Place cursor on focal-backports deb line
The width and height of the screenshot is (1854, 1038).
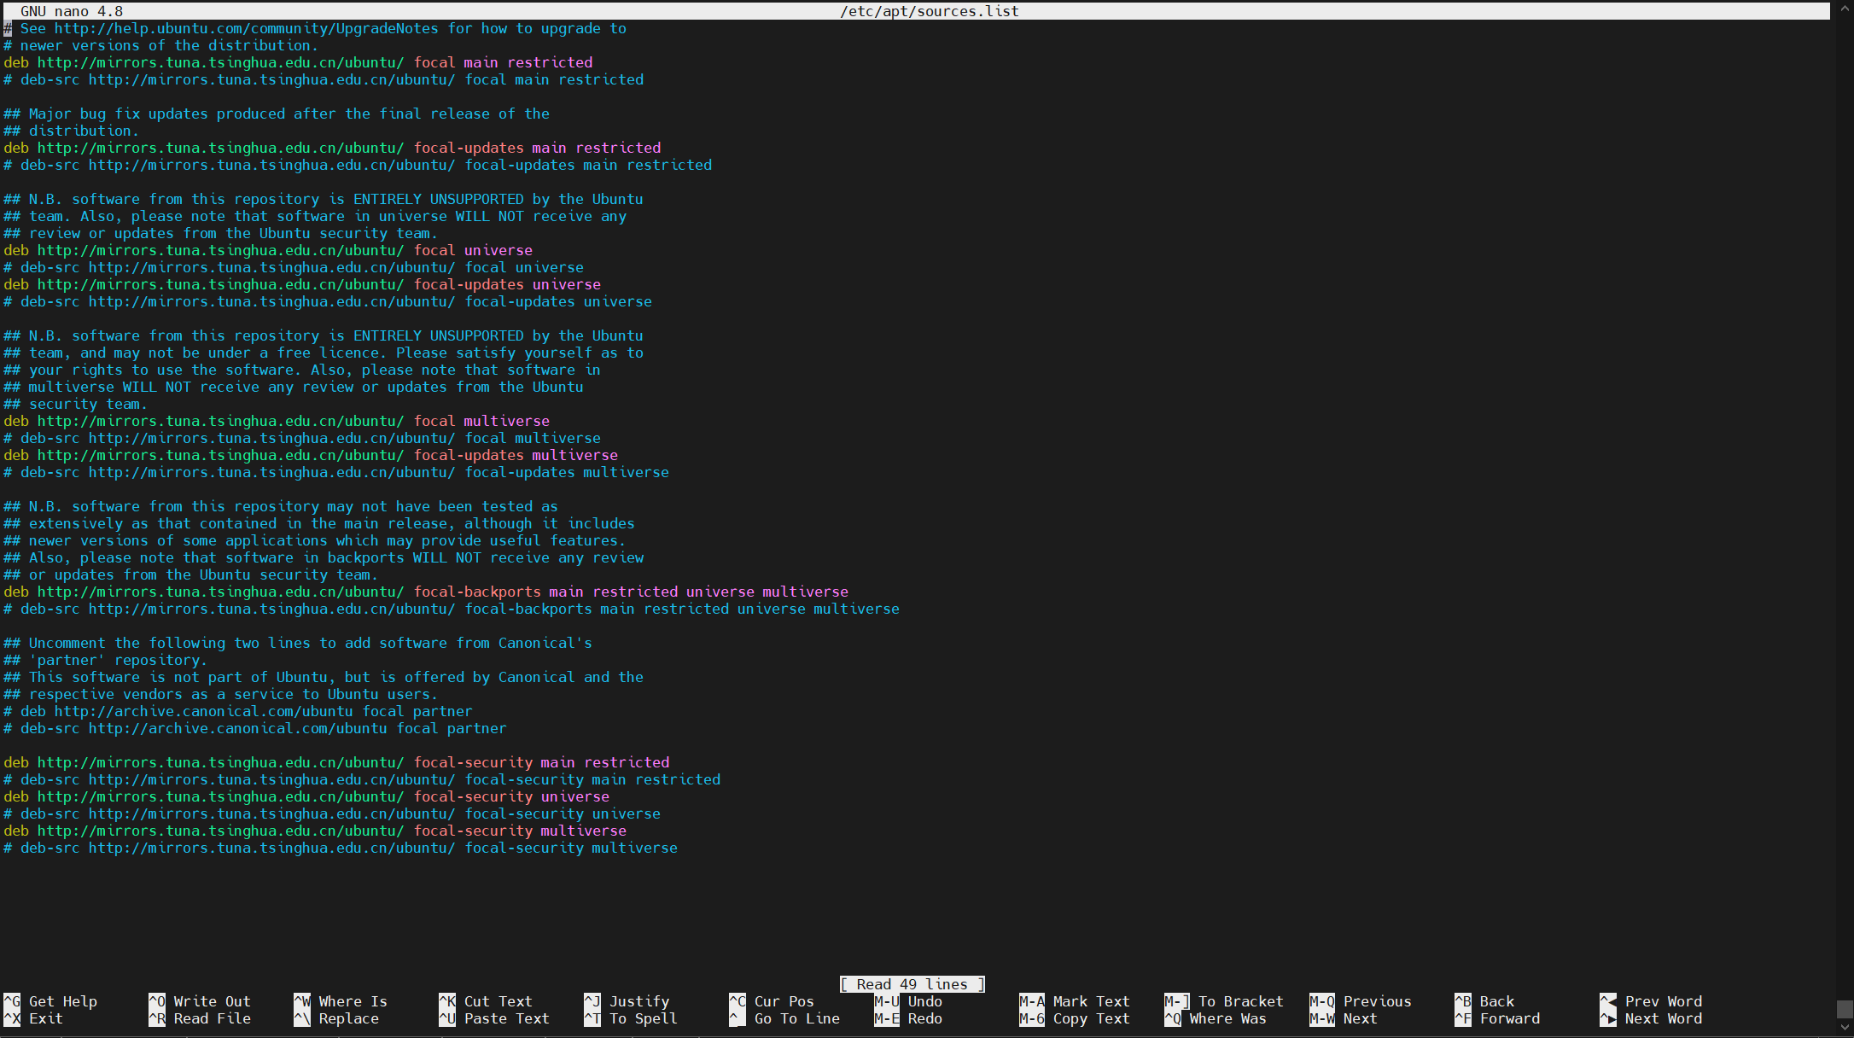pyautogui.click(x=425, y=592)
